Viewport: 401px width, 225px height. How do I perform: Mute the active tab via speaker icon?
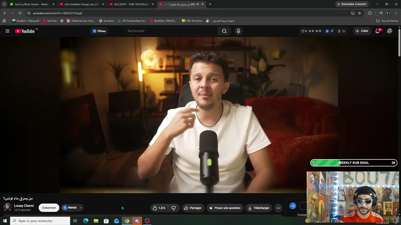[197, 4]
